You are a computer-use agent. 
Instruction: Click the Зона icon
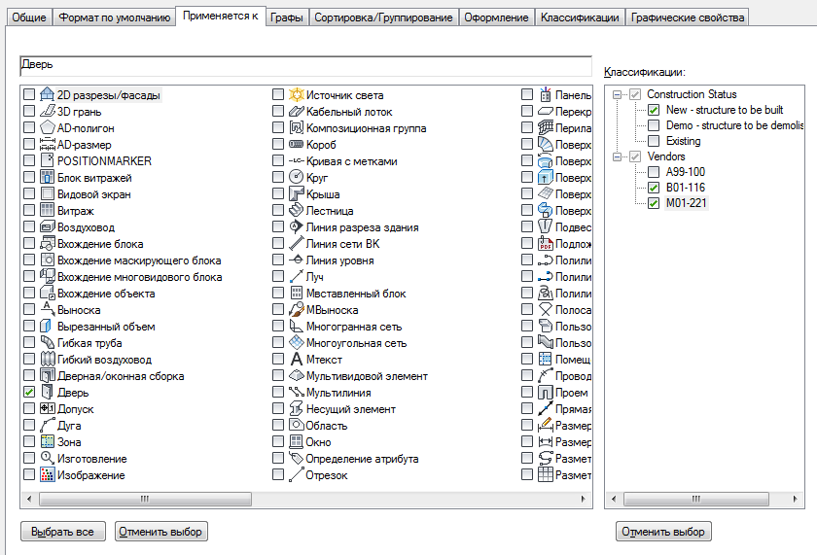click(48, 441)
